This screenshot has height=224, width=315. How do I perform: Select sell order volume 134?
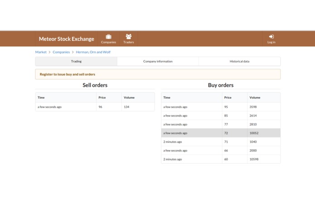click(x=138, y=107)
